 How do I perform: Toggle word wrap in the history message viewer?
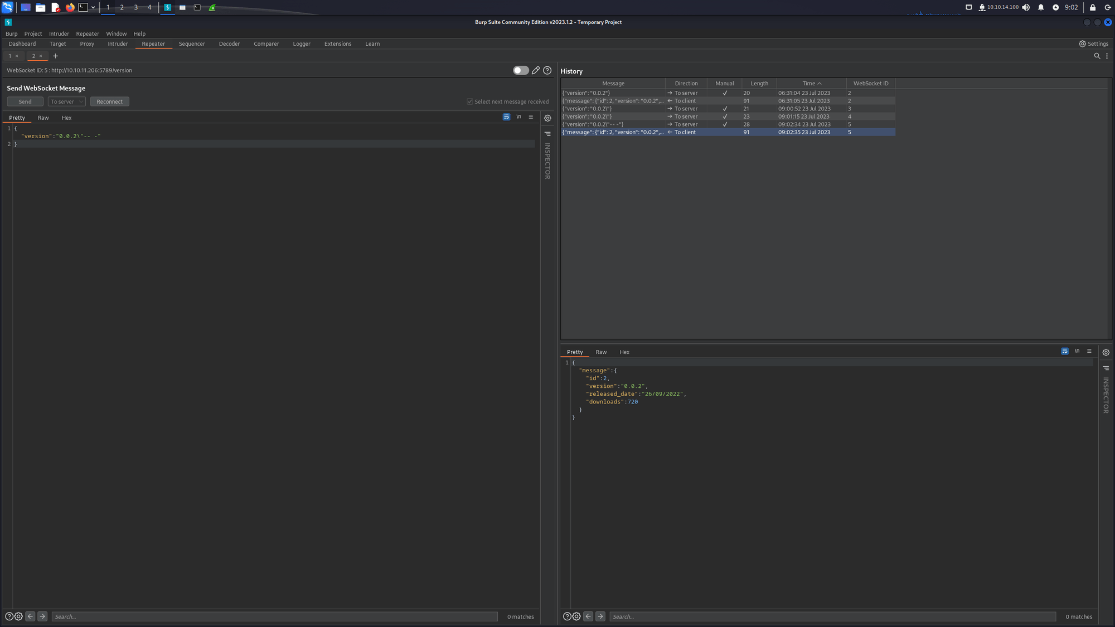[x=1065, y=351]
